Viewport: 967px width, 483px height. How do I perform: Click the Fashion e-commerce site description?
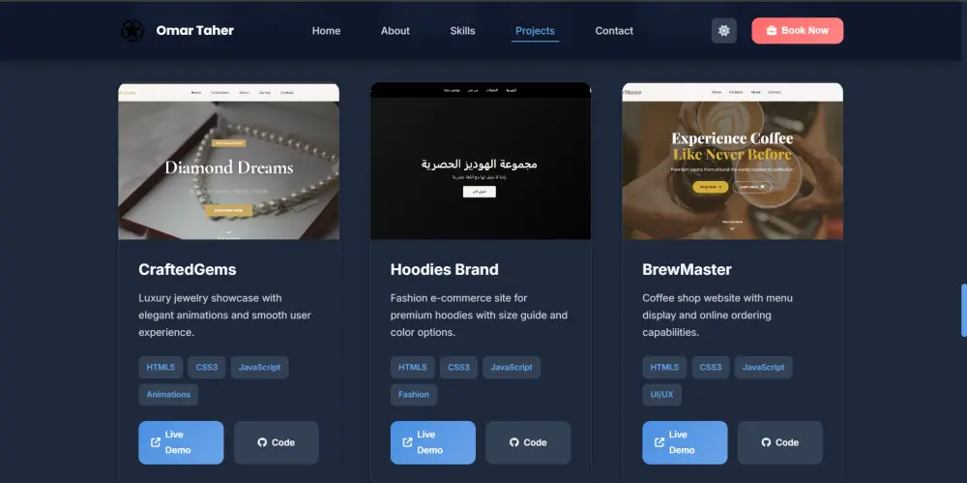[x=479, y=315]
